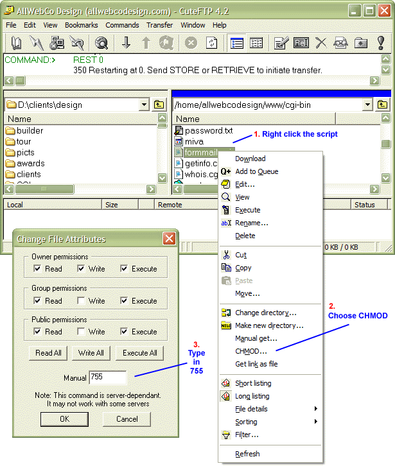Click the Edit file pencil icon
The height and width of the screenshot is (466, 395).
point(281,43)
